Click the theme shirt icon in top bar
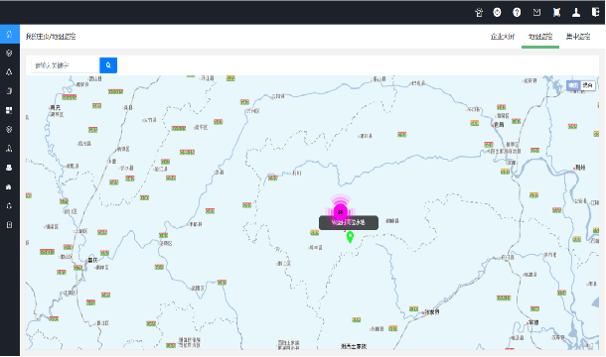The width and height of the screenshot is (606, 357). [479, 12]
